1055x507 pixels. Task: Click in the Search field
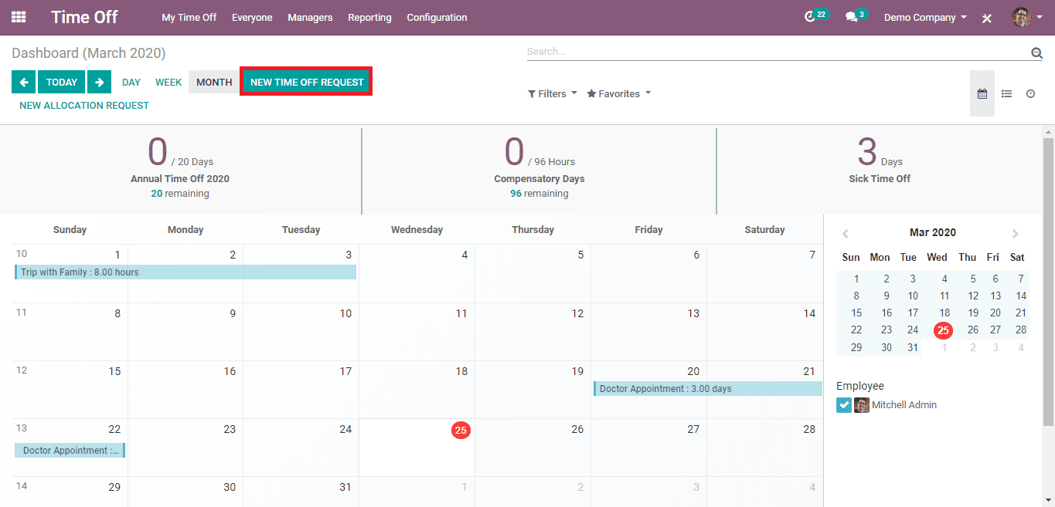click(x=777, y=52)
